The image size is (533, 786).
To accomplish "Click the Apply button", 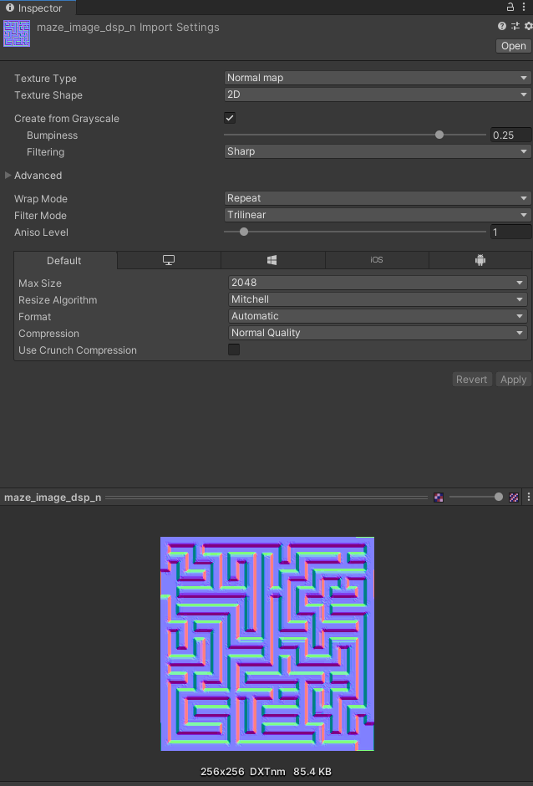I will [x=513, y=380].
